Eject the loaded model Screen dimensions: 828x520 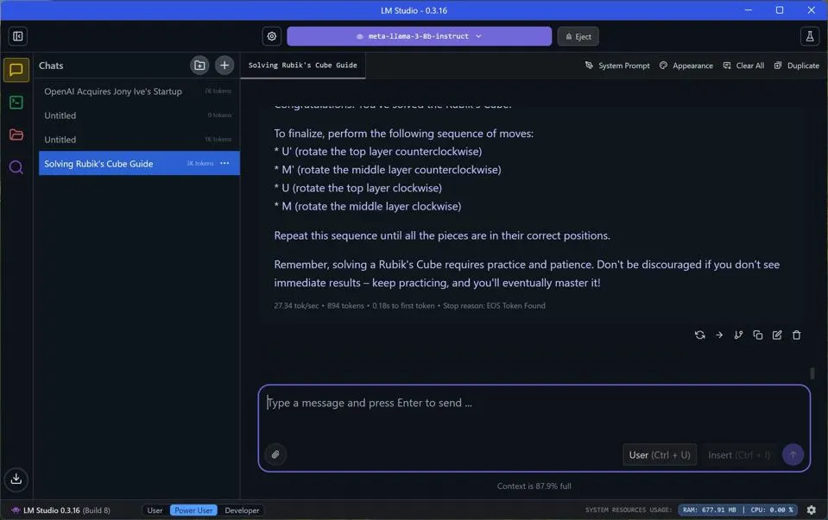click(x=578, y=36)
